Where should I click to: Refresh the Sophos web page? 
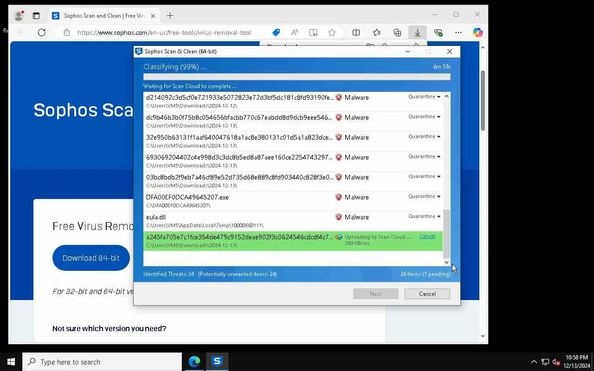click(42, 32)
